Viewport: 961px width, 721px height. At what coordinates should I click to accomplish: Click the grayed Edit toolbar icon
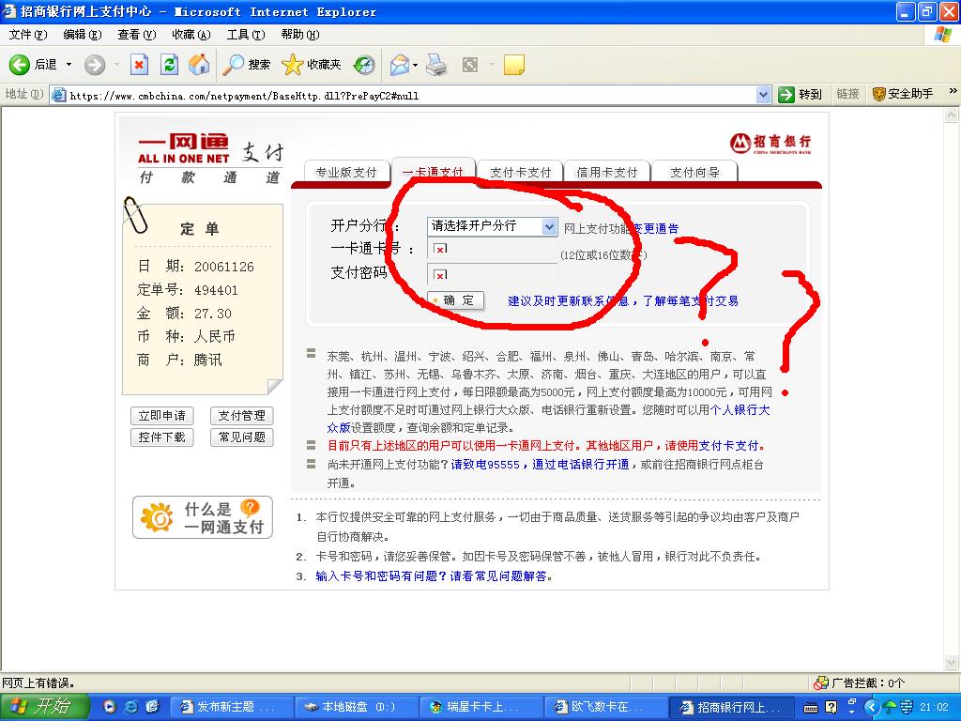(x=470, y=65)
